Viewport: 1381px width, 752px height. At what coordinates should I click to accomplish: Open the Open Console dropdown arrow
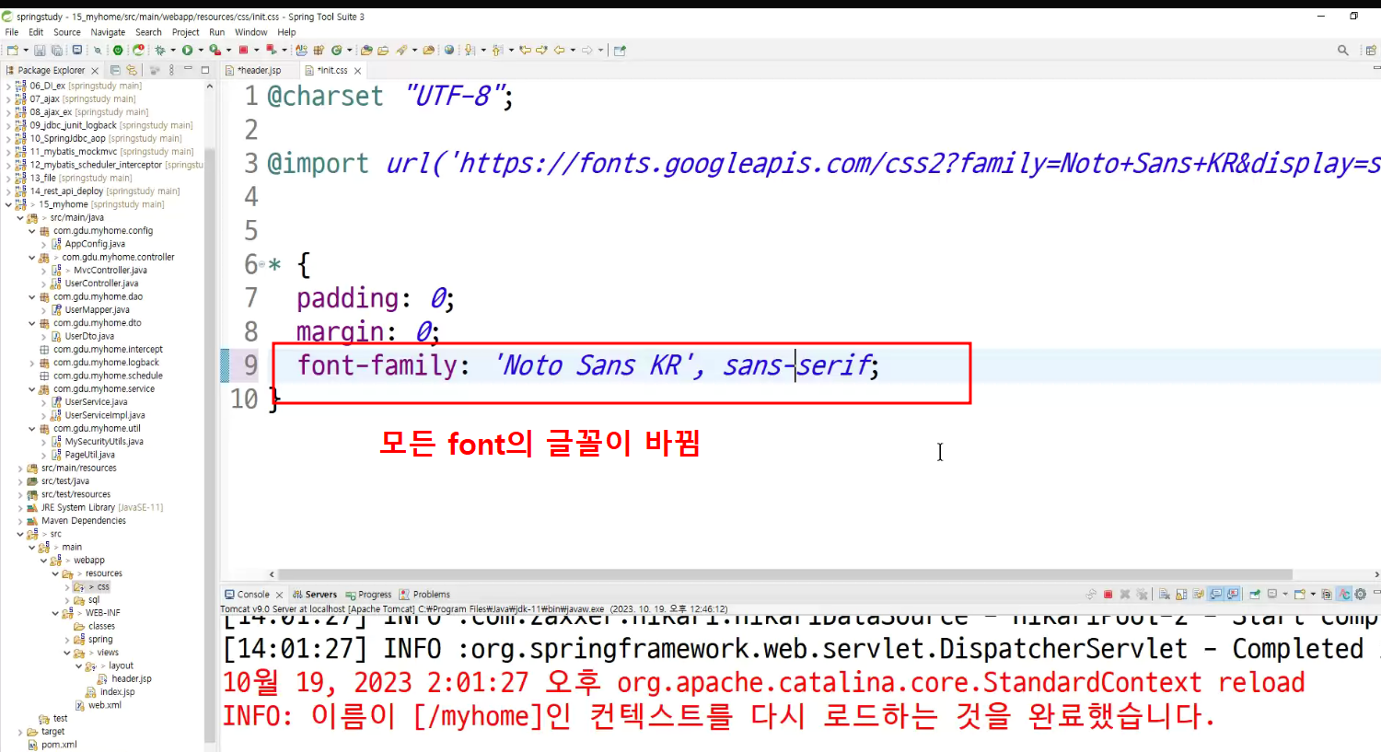[x=1313, y=594]
